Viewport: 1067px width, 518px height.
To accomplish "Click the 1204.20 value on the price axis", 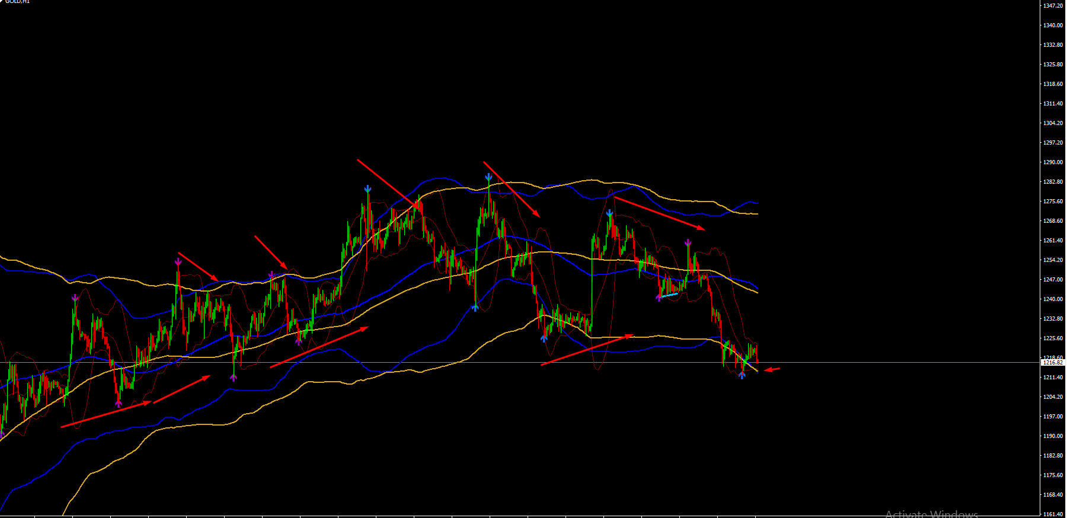I will coord(1053,397).
